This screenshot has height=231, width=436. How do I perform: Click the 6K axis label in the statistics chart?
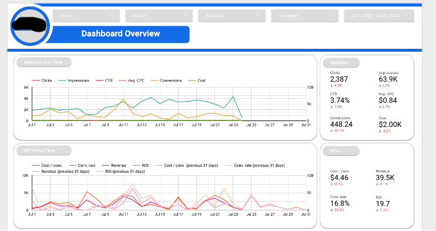[x=26, y=88]
